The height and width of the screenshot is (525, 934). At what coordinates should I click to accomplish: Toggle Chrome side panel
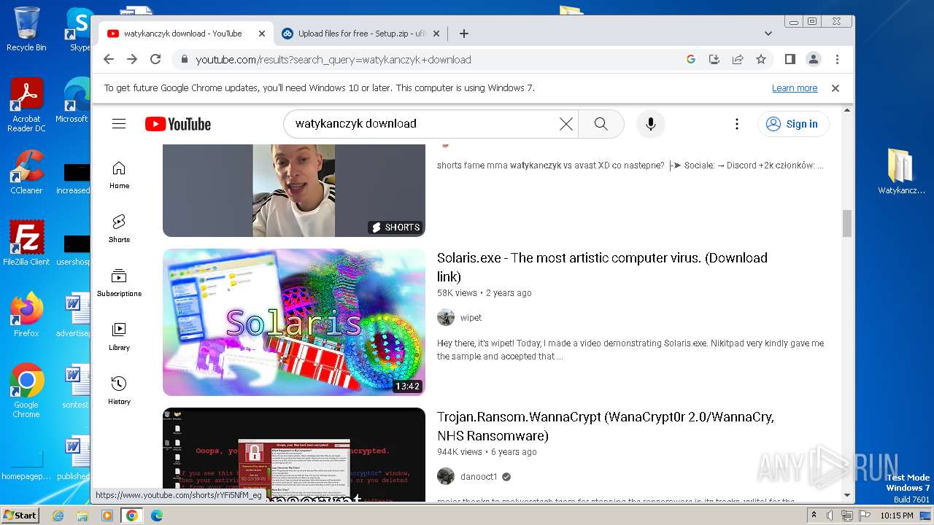pos(790,59)
